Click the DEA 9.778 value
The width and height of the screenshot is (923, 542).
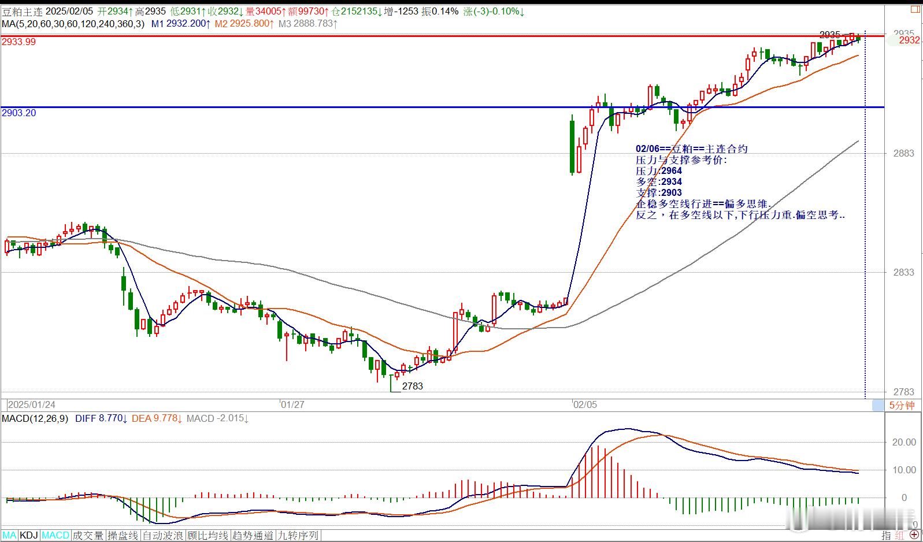(x=158, y=418)
